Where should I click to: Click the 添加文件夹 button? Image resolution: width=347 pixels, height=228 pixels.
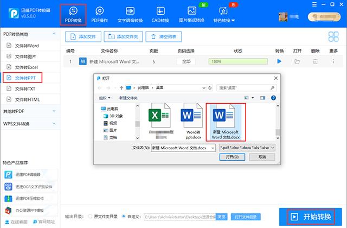123,36
